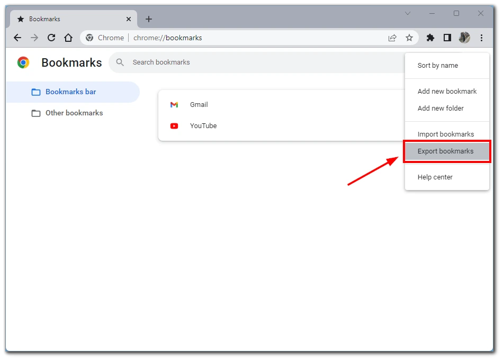Choose Sort by name
503x361 pixels.
tap(447, 66)
